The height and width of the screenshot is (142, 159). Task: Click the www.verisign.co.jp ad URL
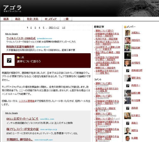(x=49, y=129)
